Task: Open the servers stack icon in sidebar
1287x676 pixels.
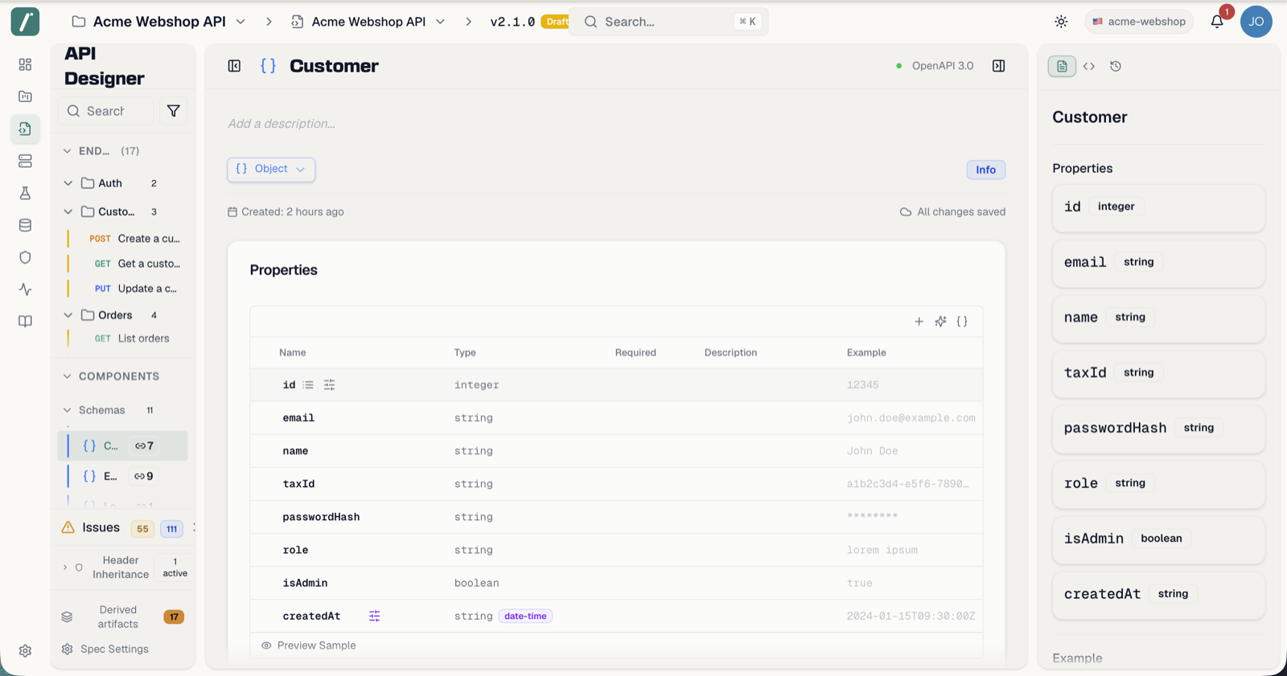Action: click(x=25, y=161)
